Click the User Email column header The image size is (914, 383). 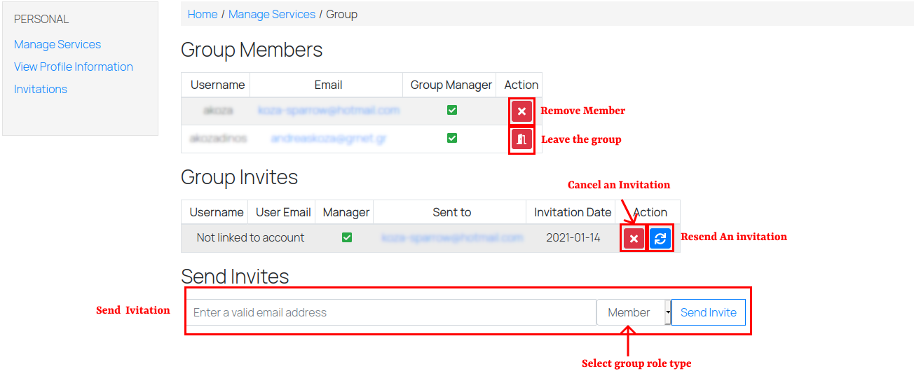pyautogui.click(x=283, y=212)
